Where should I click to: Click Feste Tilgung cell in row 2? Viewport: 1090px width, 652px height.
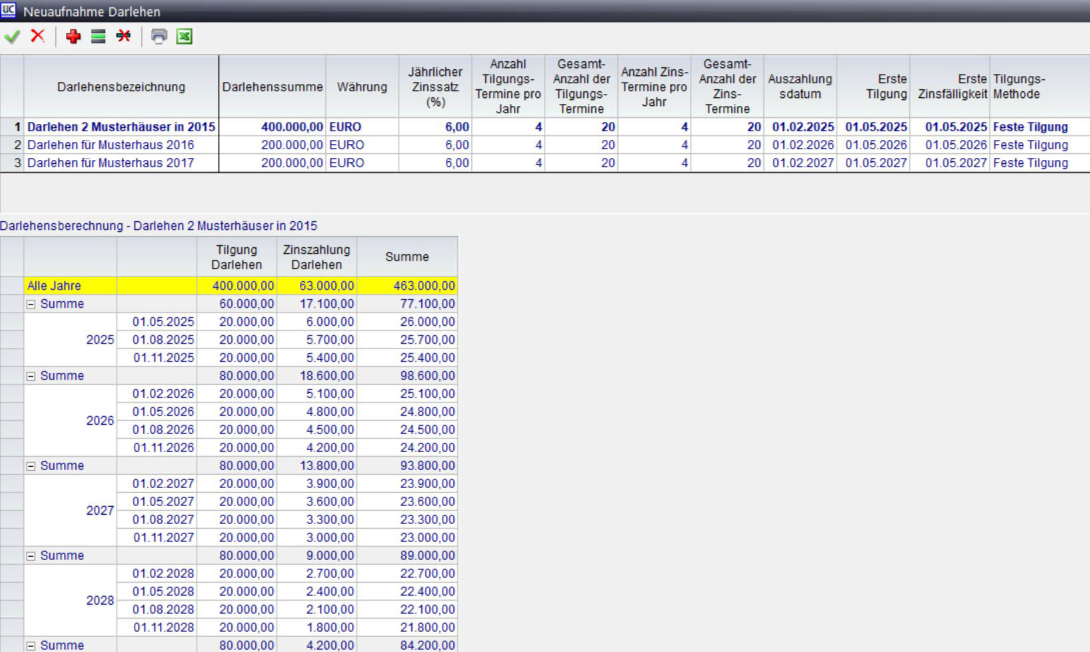(x=1030, y=145)
